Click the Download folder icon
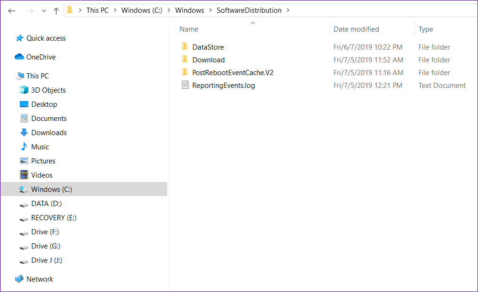The image size is (478, 292). coord(185,60)
